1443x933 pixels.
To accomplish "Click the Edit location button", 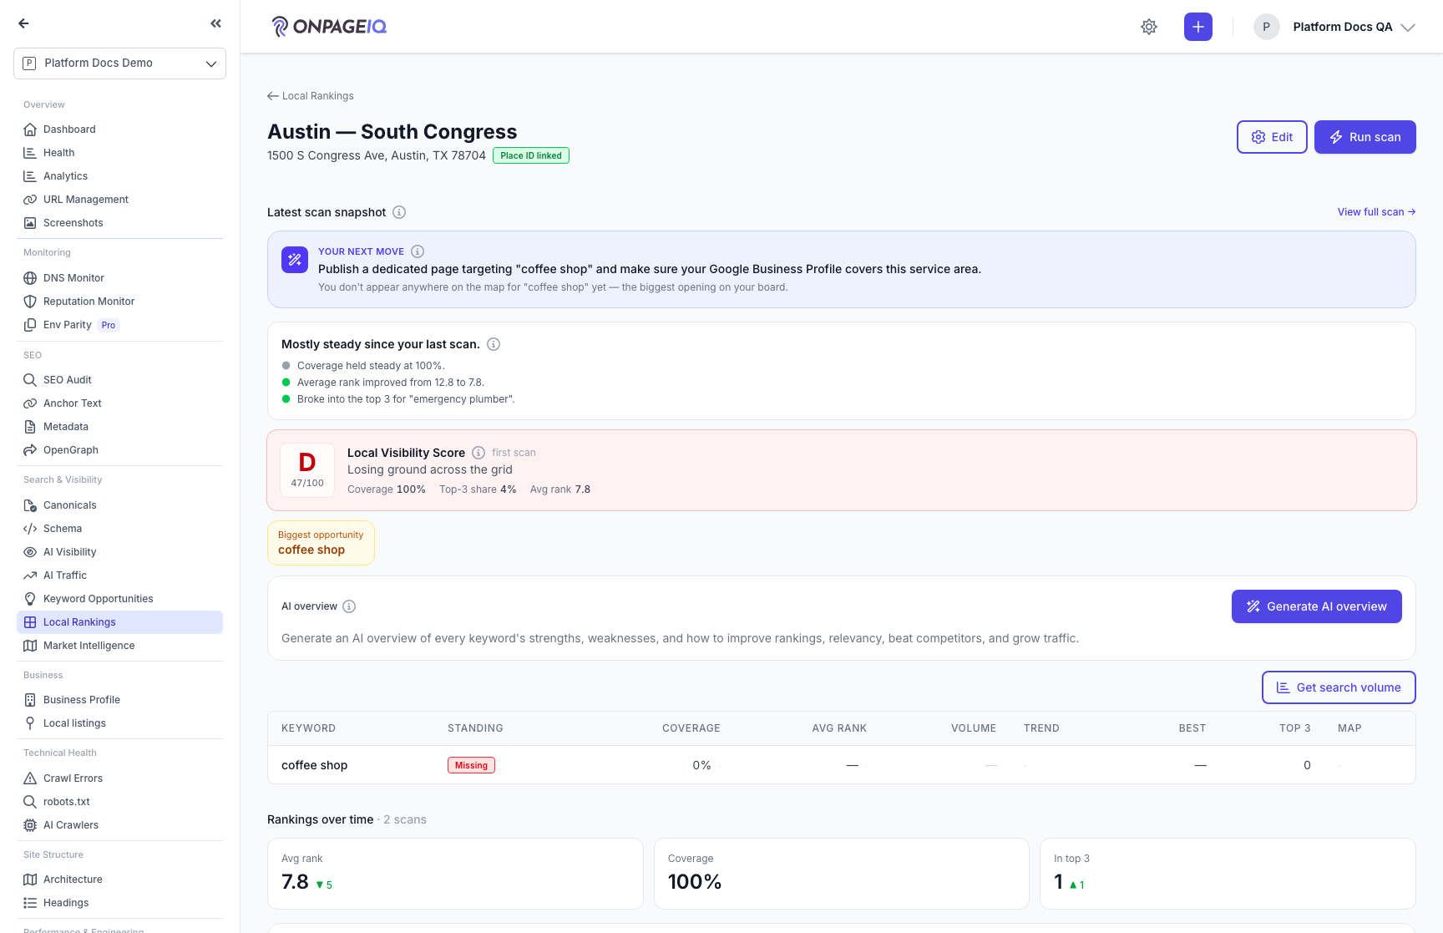I will [1272, 137].
